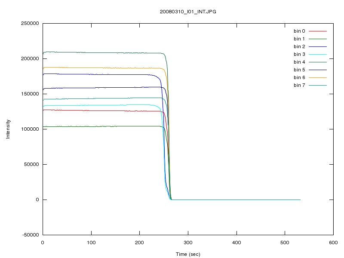This screenshot has width=344, height=258.
Task: Click the -50000 y-axis tick label
Action: (31, 235)
